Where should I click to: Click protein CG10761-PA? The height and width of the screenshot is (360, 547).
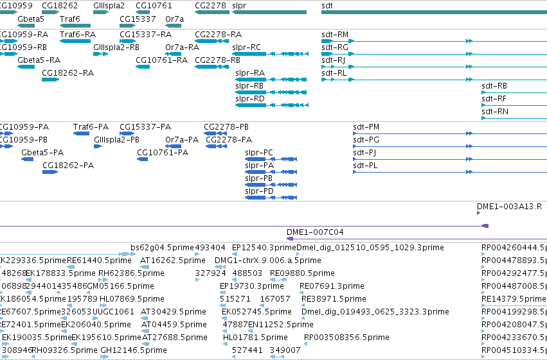(163, 153)
